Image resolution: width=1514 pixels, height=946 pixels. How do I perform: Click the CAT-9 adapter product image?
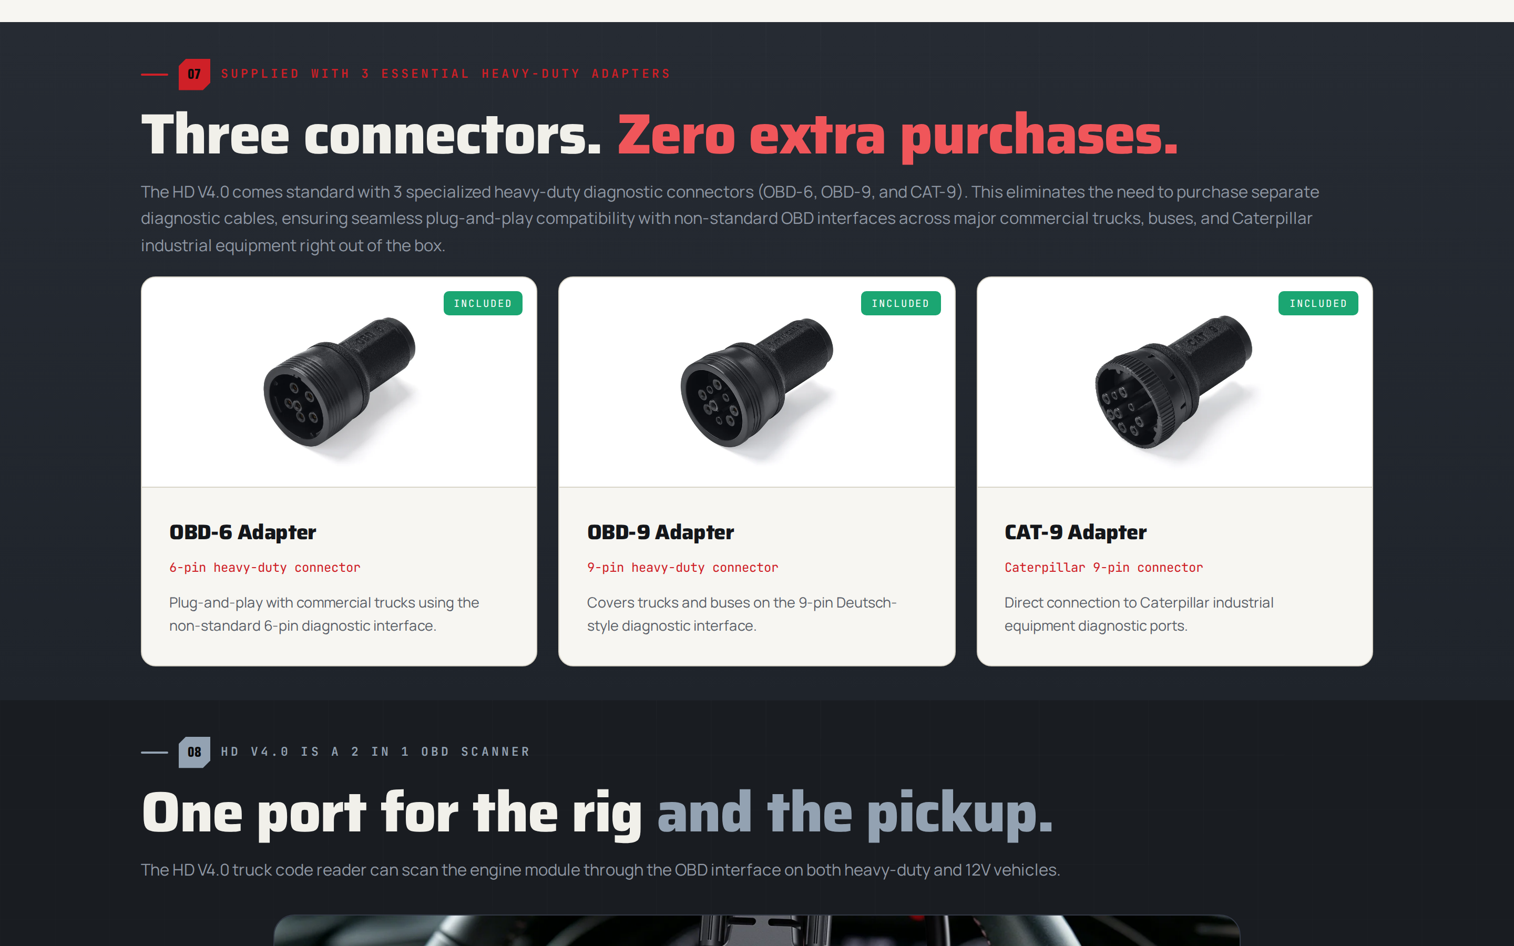tap(1174, 382)
